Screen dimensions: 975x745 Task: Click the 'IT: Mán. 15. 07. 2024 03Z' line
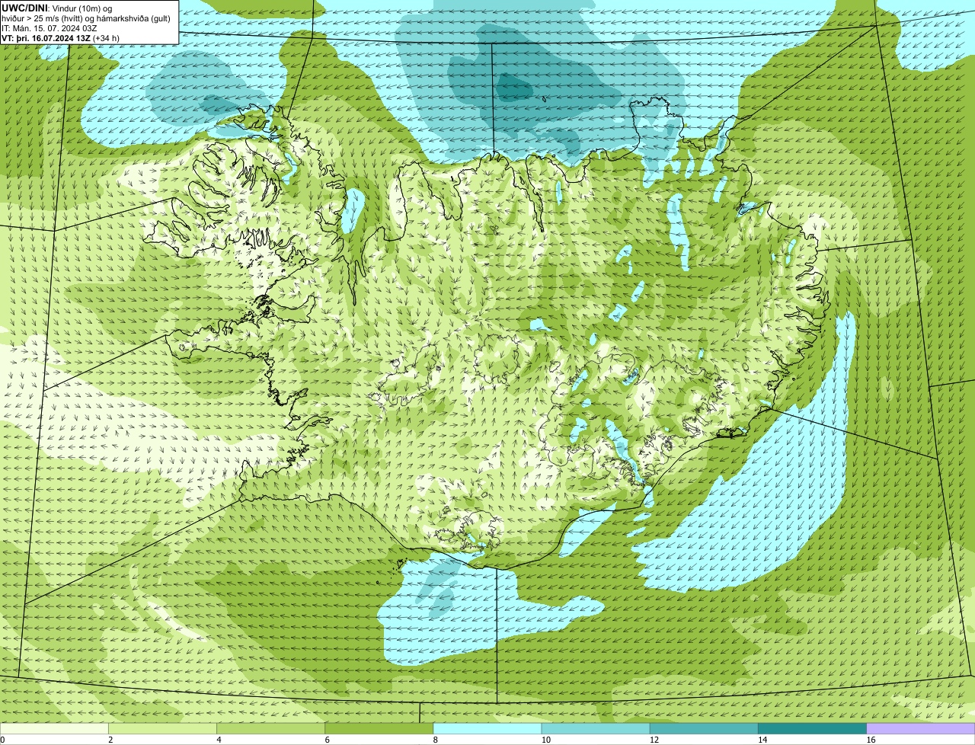pyautogui.click(x=50, y=28)
